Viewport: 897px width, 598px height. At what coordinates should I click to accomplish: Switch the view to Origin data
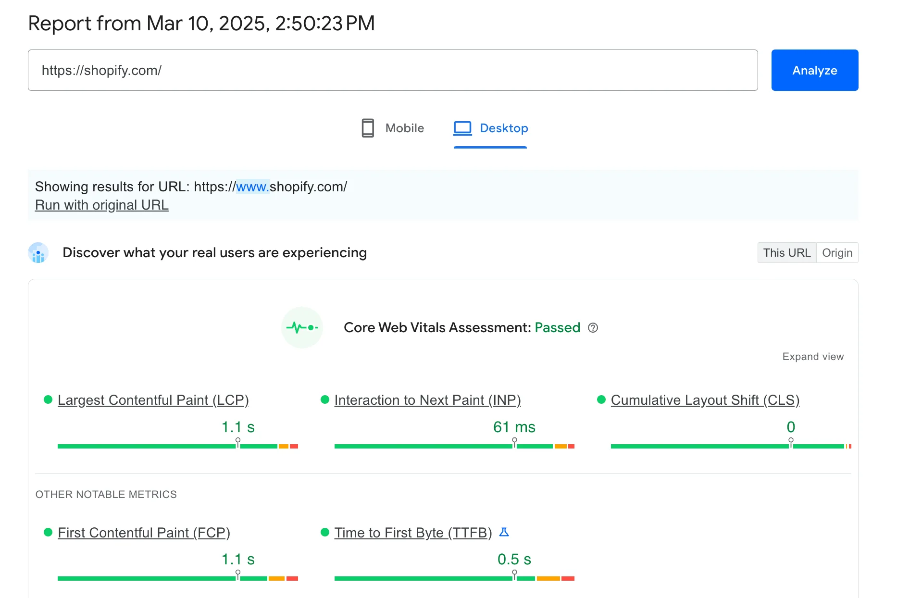pyautogui.click(x=837, y=252)
